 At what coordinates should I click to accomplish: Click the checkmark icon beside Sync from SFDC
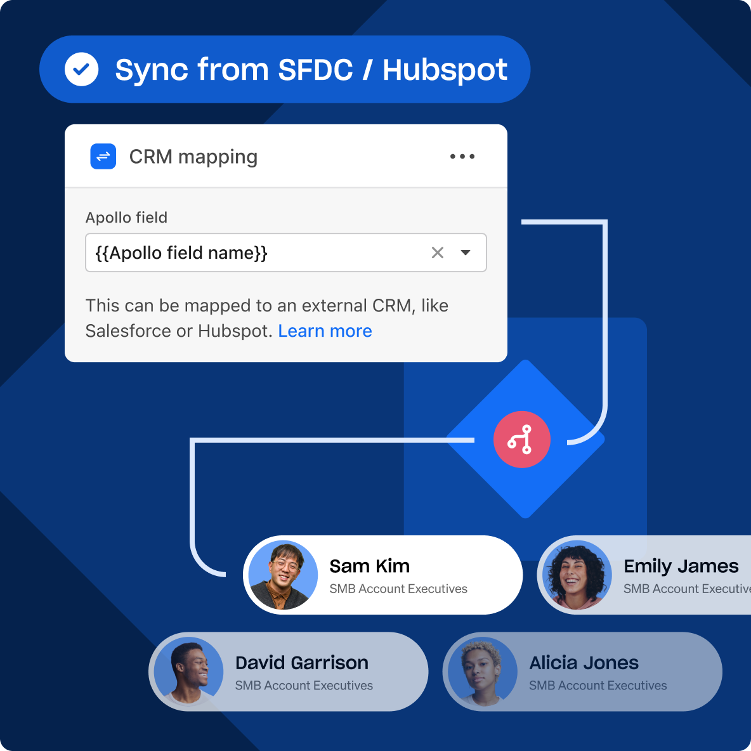tap(82, 69)
